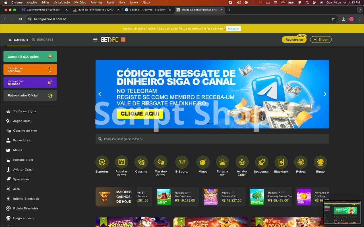Open Prosperity Fortune Tree winner thumbnail
This screenshot has width=364, height=227.
click(257, 197)
